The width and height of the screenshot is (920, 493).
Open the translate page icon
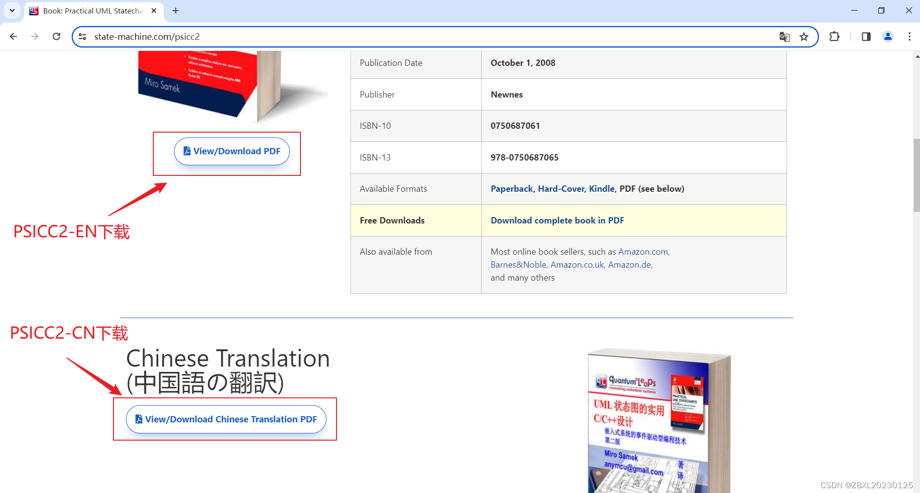pyautogui.click(x=784, y=37)
